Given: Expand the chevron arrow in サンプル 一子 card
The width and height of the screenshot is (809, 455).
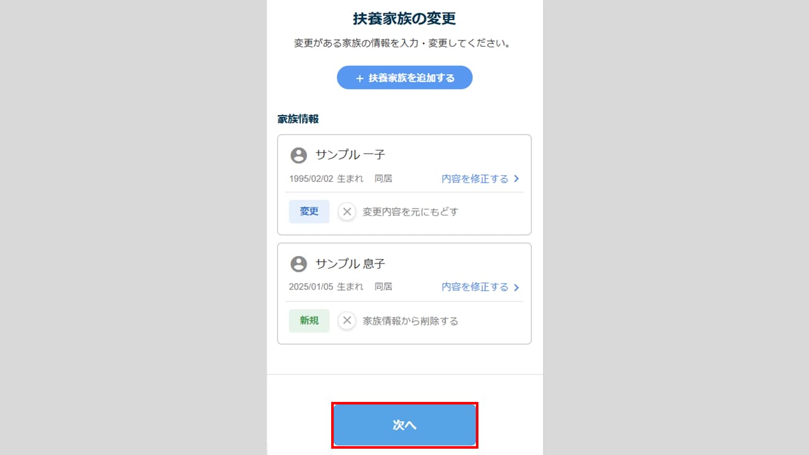Looking at the screenshot, I should coord(516,179).
